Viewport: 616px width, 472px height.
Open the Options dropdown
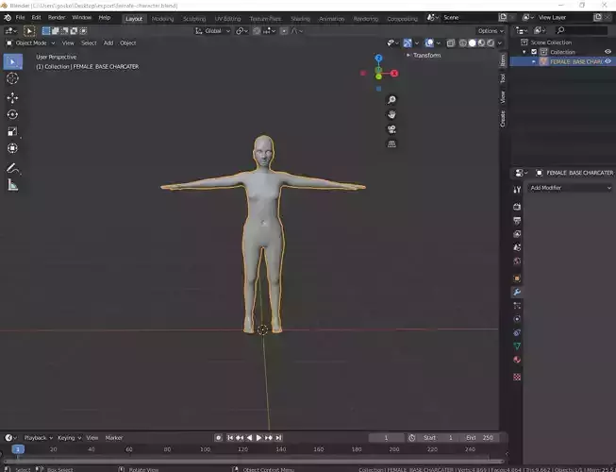coord(491,31)
